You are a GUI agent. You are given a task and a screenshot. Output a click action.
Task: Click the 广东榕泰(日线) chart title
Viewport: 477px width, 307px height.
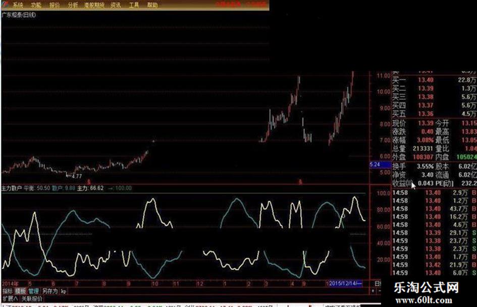coord(19,15)
